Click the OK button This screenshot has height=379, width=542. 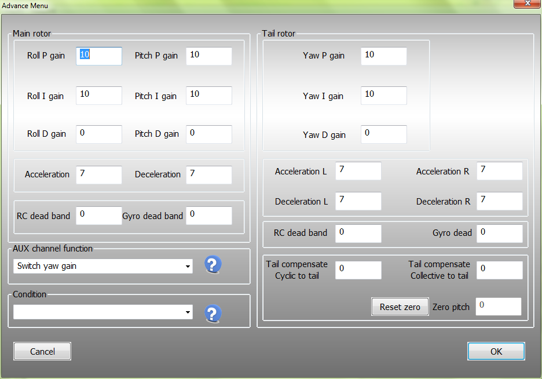[496, 351]
